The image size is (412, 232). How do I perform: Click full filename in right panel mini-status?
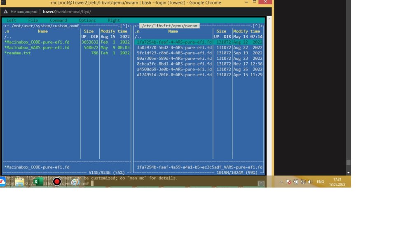pos(199,167)
